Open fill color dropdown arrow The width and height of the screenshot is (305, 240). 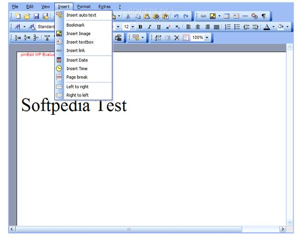[x=287, y=27]
